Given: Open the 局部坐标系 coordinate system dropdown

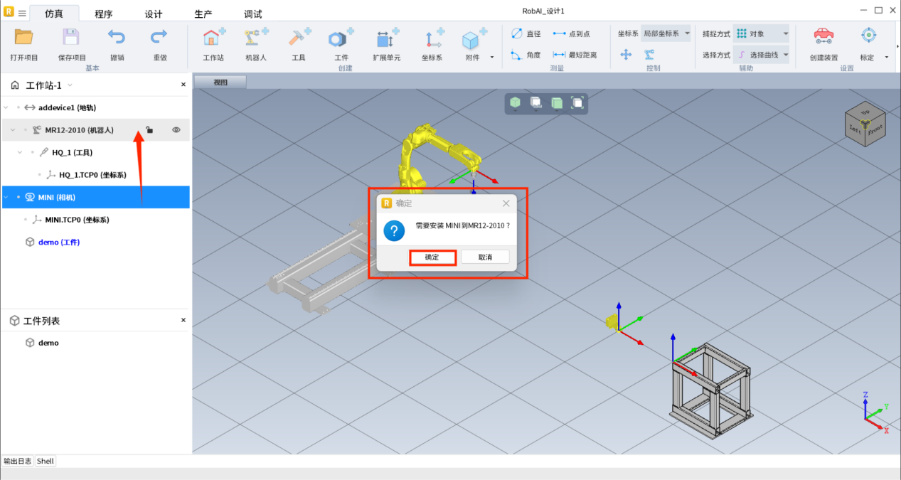Looking at the screenshot, I should pos(666,33).
